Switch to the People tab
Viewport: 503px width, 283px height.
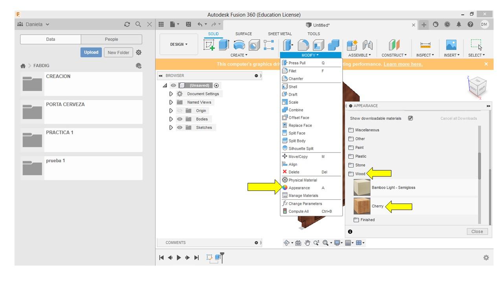coord(111,39)
